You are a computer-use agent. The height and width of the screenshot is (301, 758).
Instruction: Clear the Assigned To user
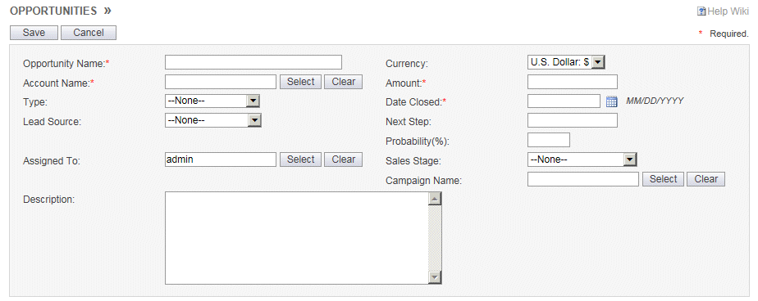click(x=343, y=159)
